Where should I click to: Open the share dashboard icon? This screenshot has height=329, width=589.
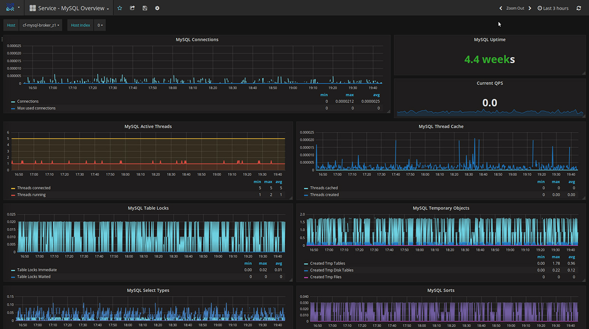point(132,8)
